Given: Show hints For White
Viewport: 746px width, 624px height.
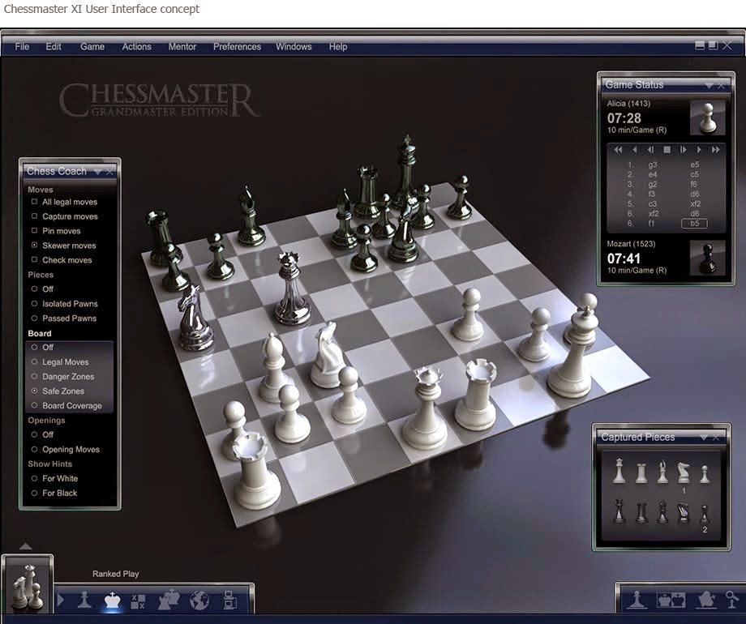Looking at the screenshot, I should (x=34, y=478).
